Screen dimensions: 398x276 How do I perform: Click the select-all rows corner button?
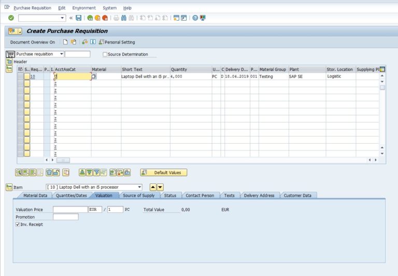click(21, 69)
